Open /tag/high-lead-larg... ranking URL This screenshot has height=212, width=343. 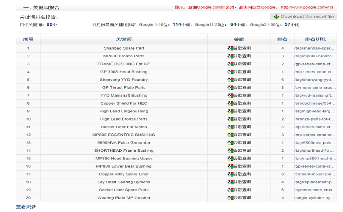click(314, 111)
